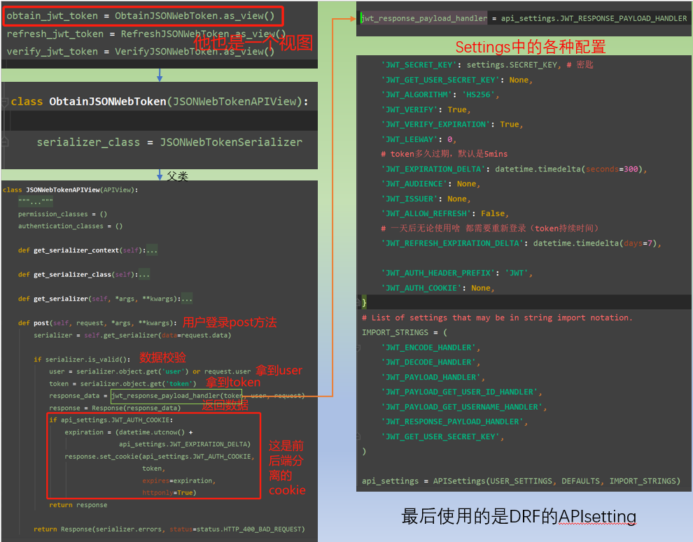Click the if api_settings.JWT_AUTH_COOKIE line

coord(111,420)
